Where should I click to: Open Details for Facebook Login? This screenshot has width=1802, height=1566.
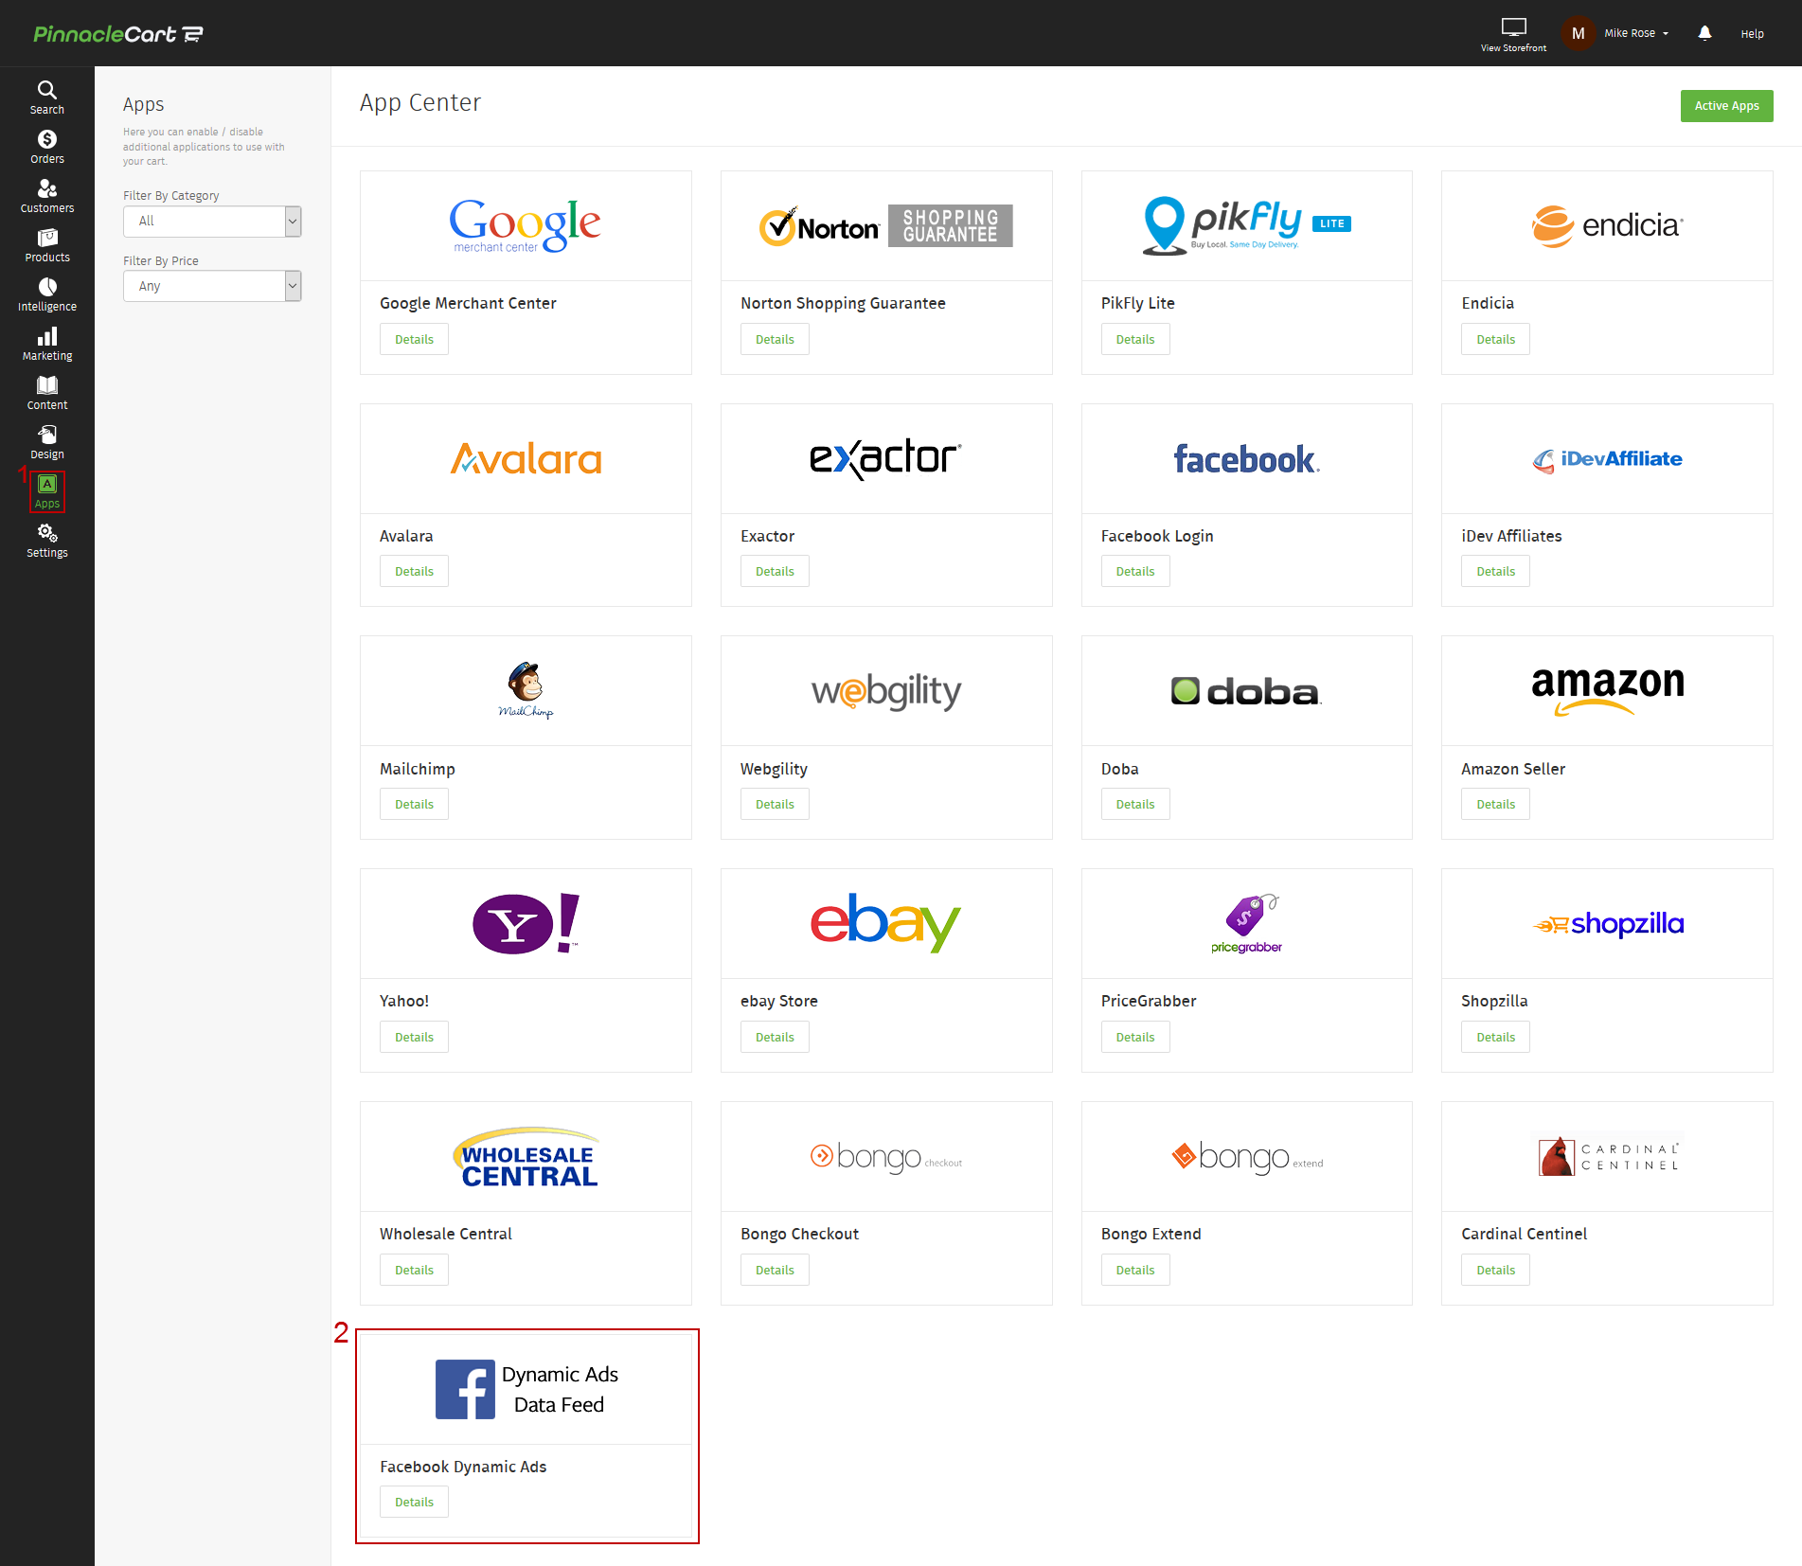[1134, 571]
